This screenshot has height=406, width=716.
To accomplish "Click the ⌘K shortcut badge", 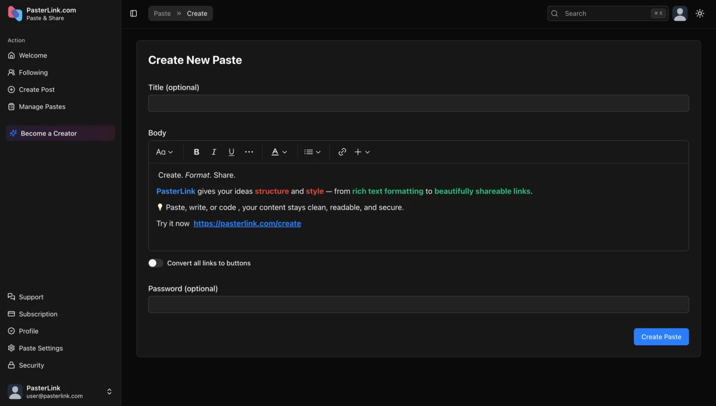I will [x=658, y=13].
